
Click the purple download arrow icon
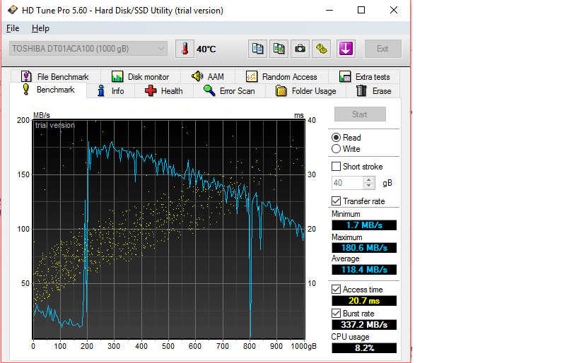tap(346, 49)
